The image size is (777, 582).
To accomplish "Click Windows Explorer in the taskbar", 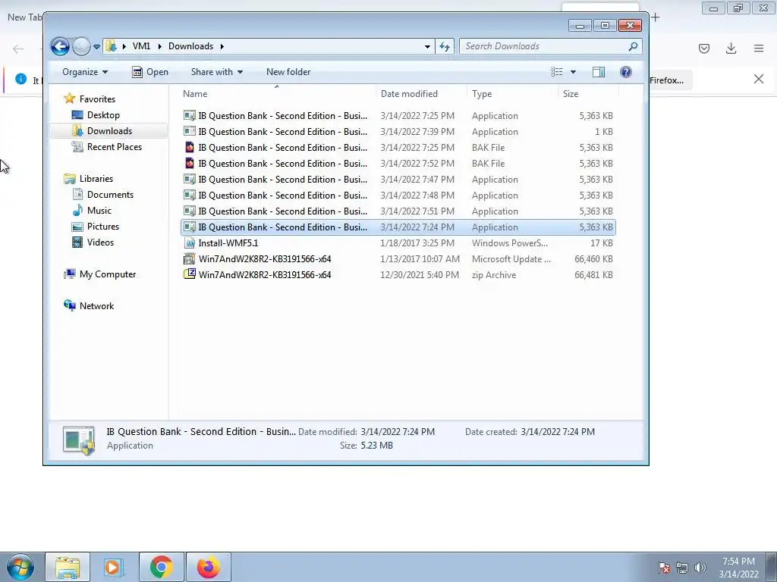I will click(68, 567).
